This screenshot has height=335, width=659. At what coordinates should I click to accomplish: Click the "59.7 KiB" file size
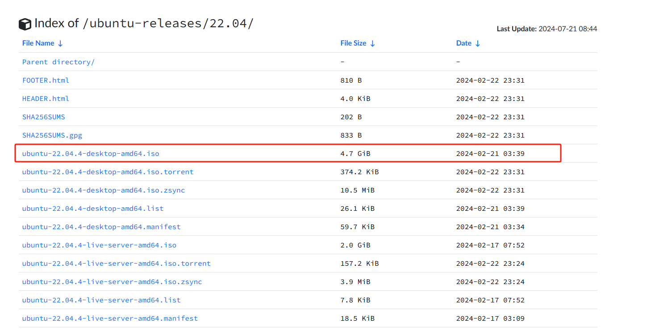point(358,227)
